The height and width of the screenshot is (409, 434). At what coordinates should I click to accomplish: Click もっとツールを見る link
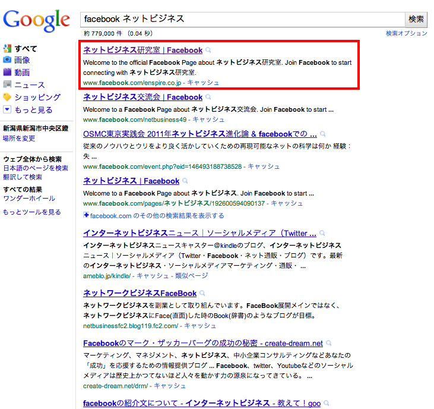coord(32,212)
